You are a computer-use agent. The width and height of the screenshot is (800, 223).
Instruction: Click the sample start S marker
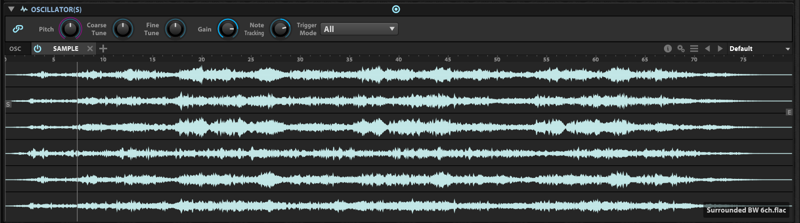coord(8,104)
